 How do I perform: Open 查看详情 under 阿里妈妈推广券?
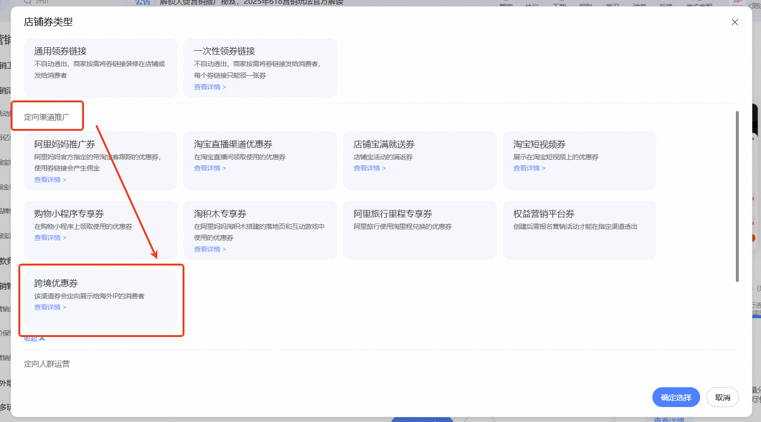click(50, 180)
